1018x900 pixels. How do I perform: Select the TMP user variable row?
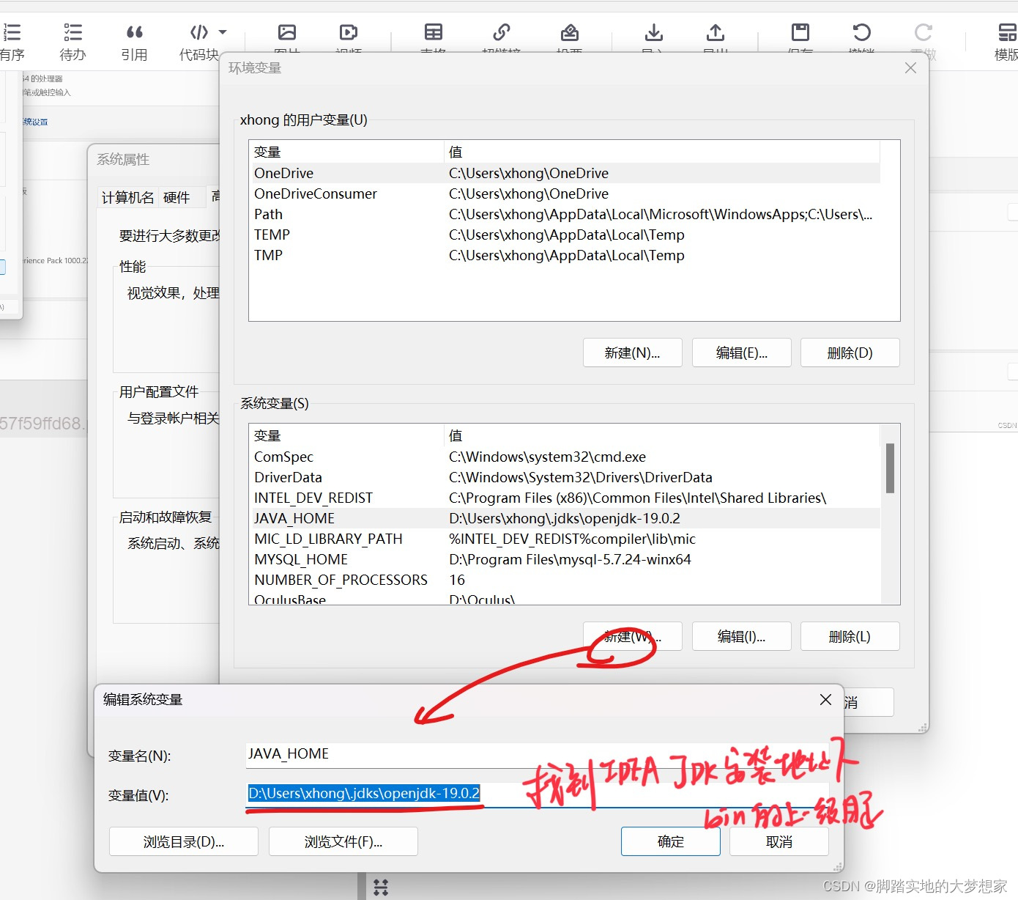point(564,255)
